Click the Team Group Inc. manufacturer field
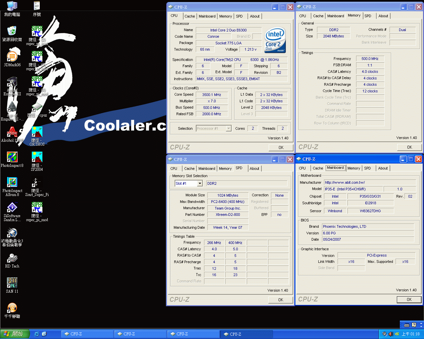 [x=228, y=208]
